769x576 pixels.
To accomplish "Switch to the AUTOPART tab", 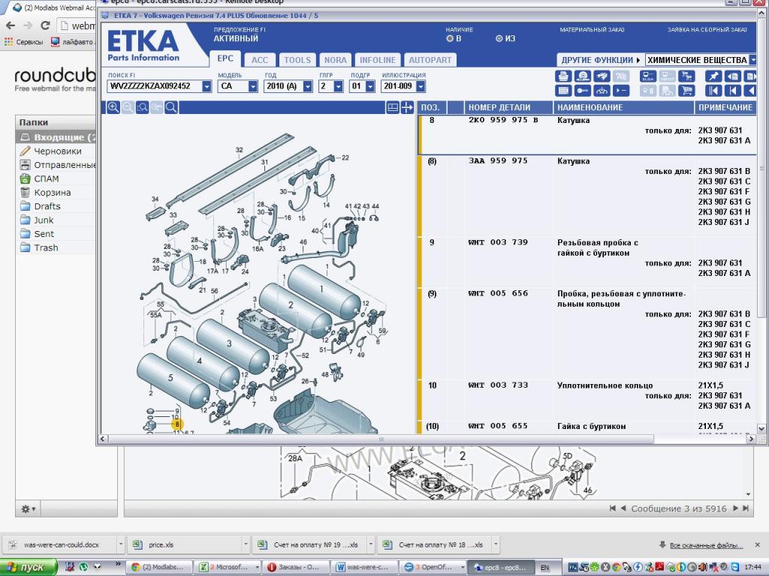I will coord(430,60).
